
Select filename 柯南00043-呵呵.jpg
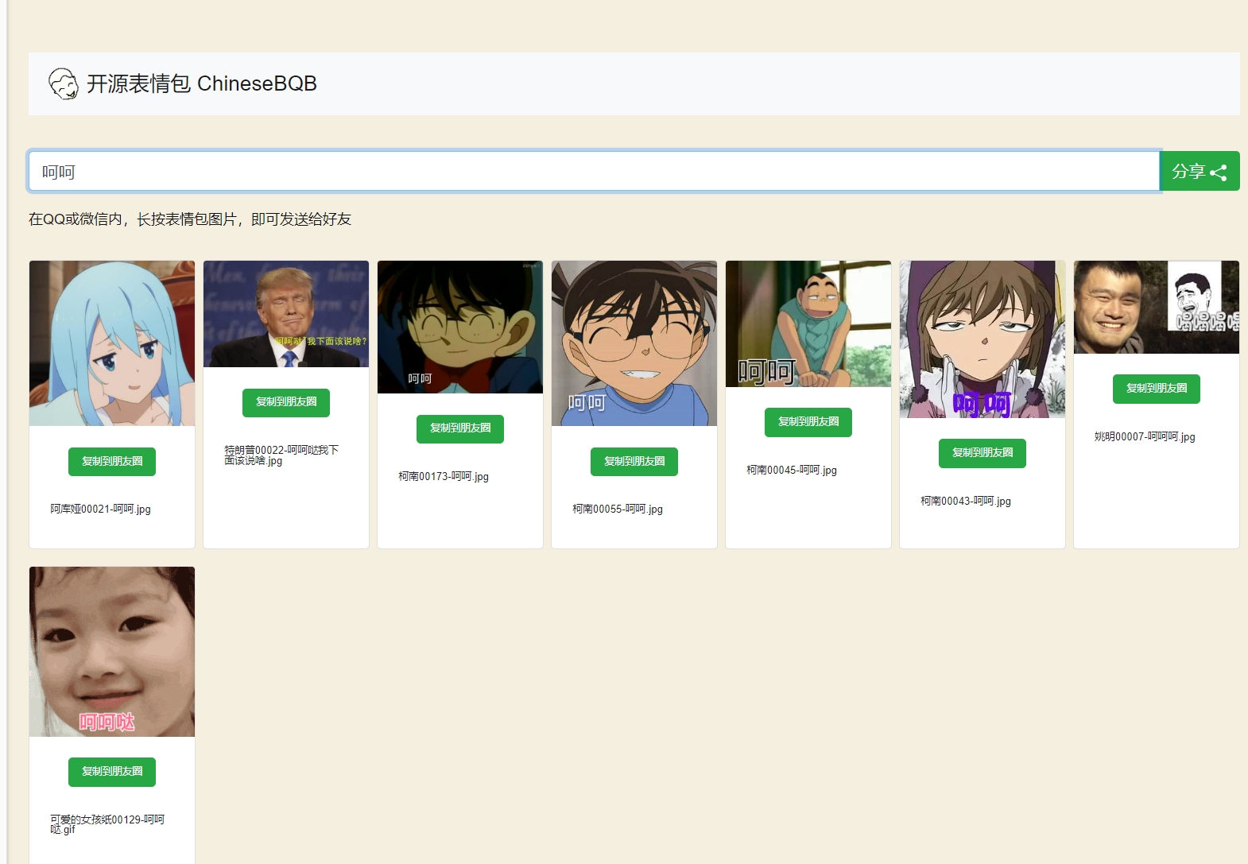966,502
